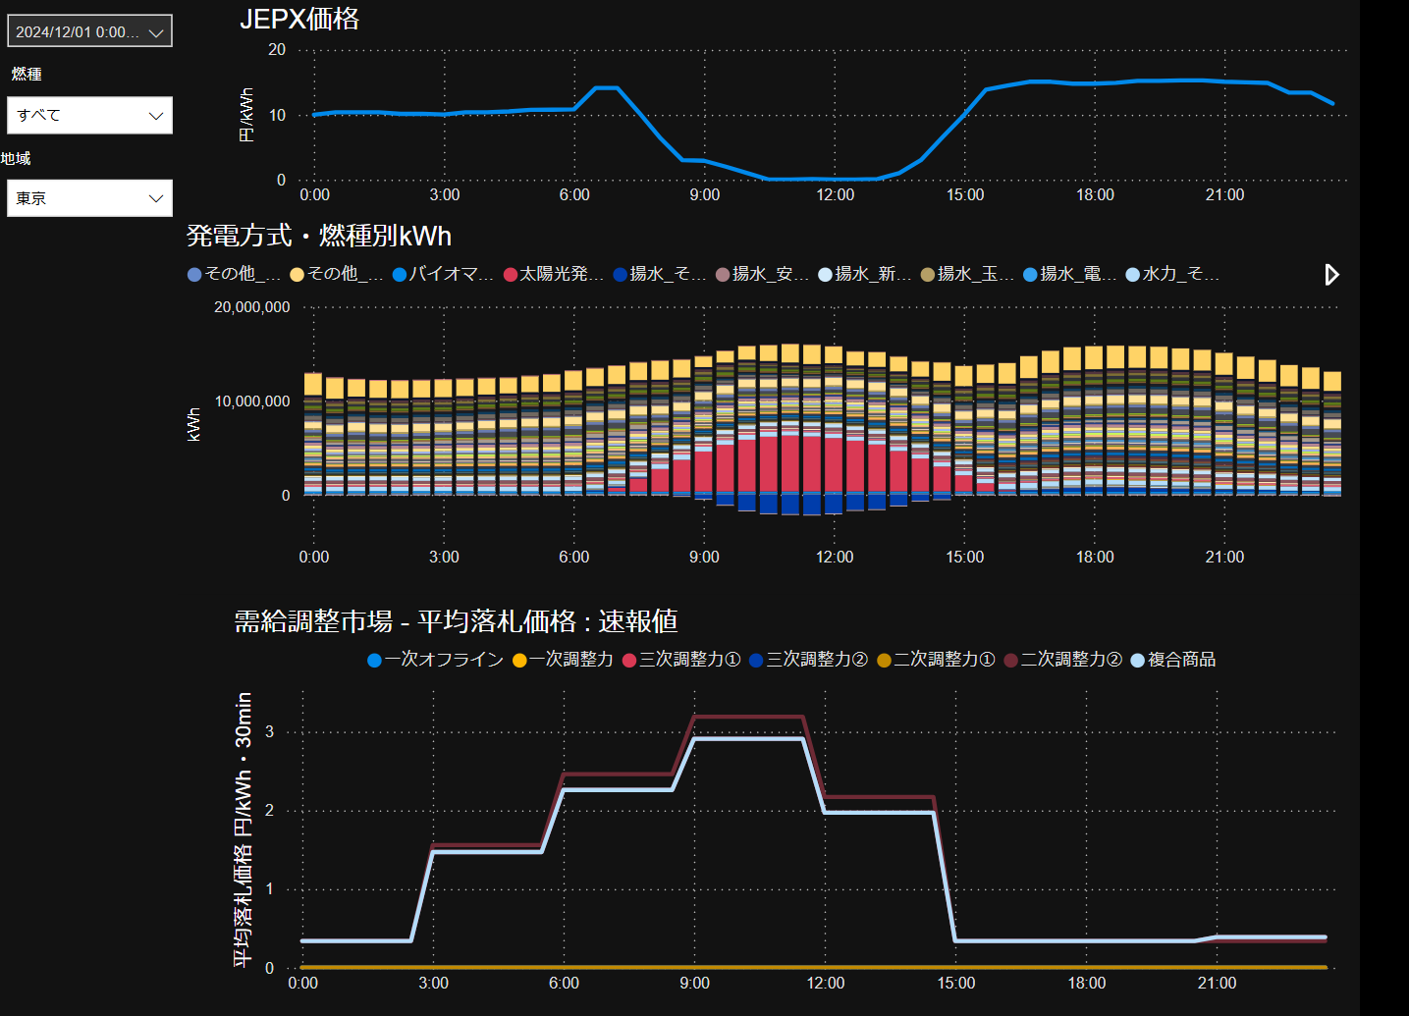Open the date slicer dropdown showing 2024/12/01
The width and height of the screenshot is (1409, 1016).
[x=89, y=31]
